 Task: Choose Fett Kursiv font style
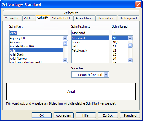[x=90, y=50]
